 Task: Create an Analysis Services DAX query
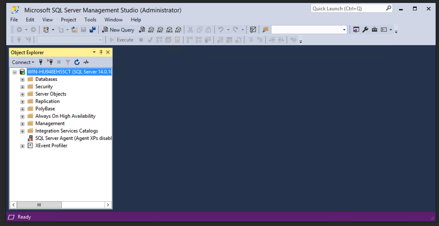[x=178, y=30]
